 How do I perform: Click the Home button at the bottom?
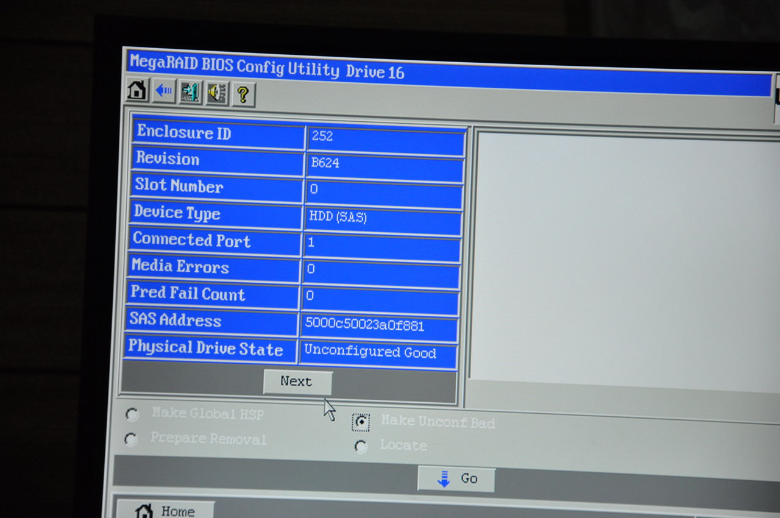pyautogui.click(x=165, y=509)
